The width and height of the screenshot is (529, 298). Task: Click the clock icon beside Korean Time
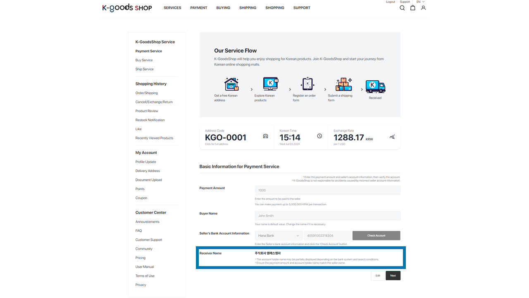319,136
